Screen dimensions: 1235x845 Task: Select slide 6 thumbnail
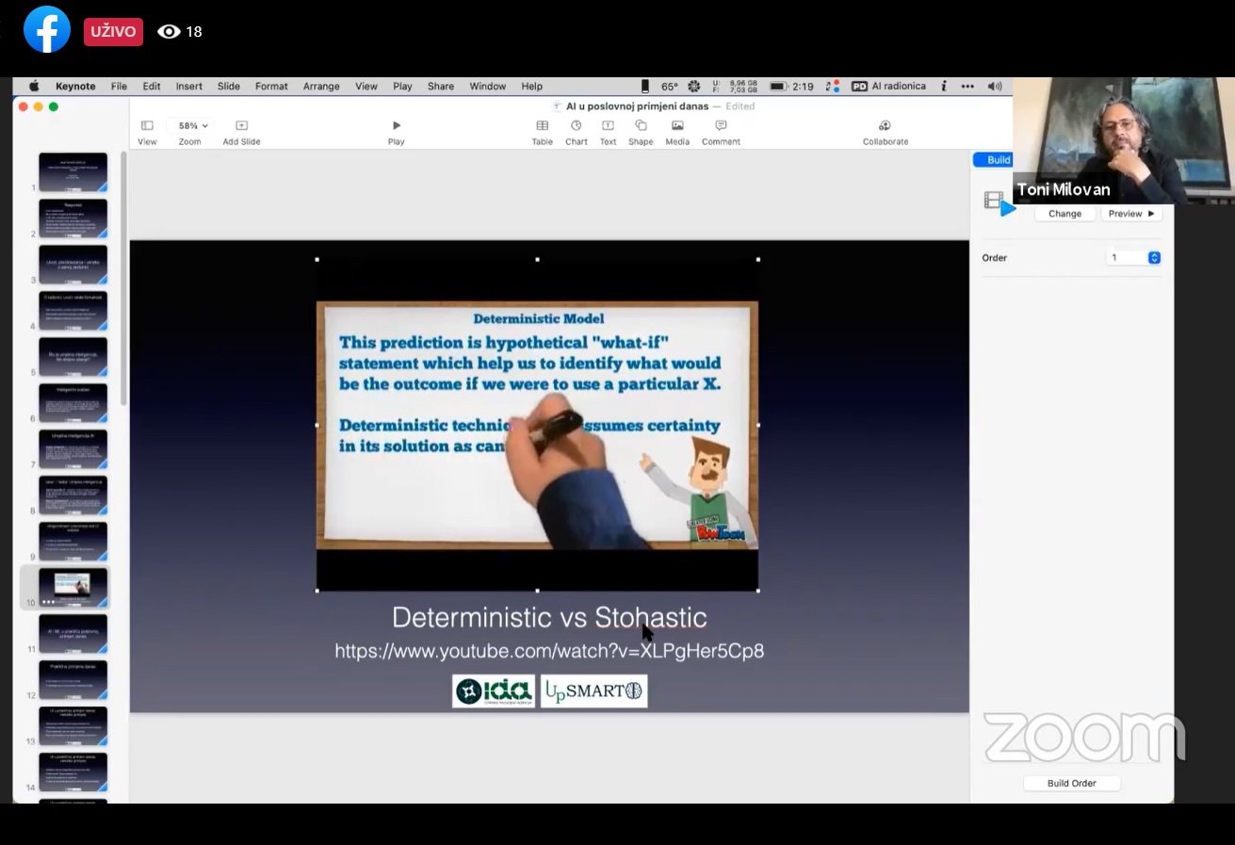(x=73, y=403)
